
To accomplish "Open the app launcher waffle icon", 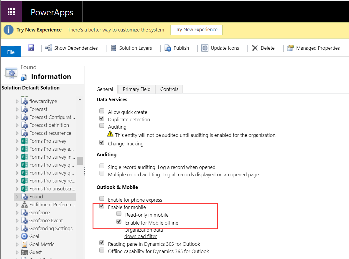I will pos(11,12).
